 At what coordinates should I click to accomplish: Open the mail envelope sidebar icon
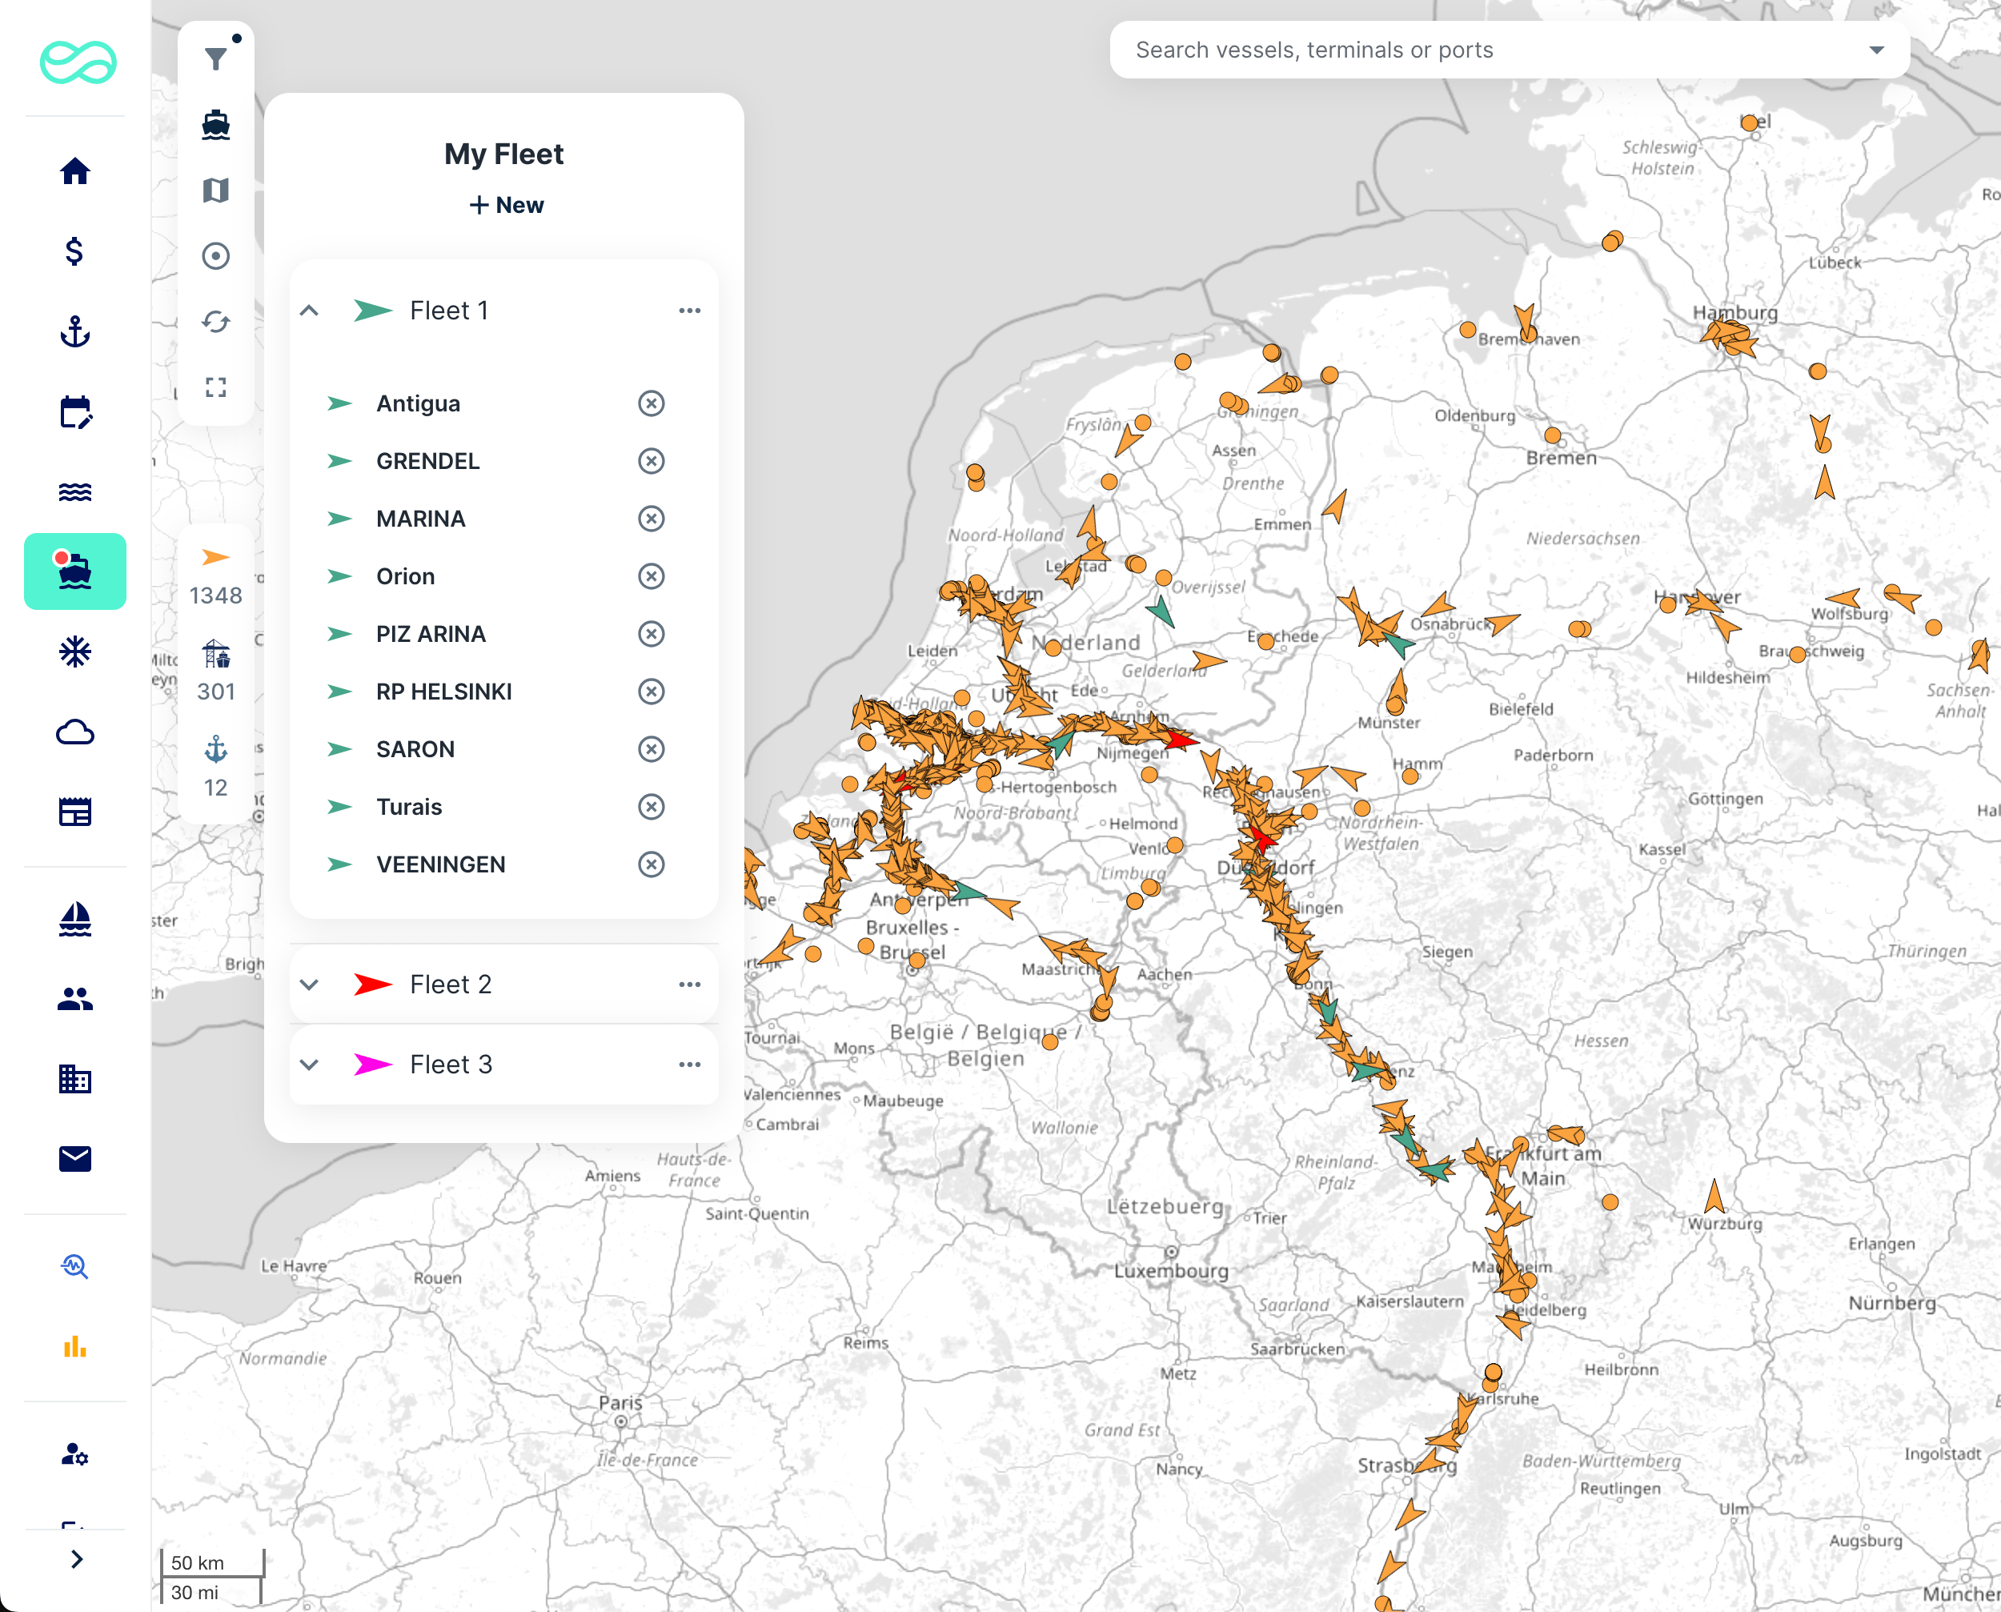(74, 1158)
